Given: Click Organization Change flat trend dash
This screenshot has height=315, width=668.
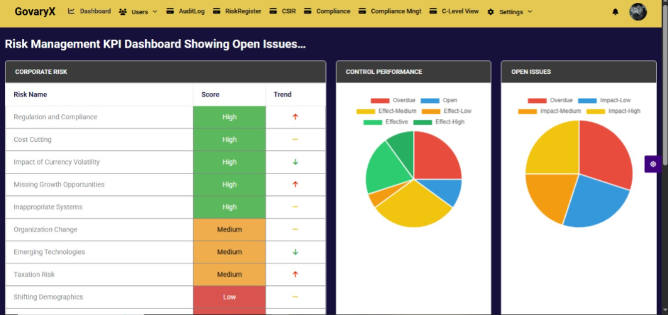Looking at the screenshot, I should [295, 229].
